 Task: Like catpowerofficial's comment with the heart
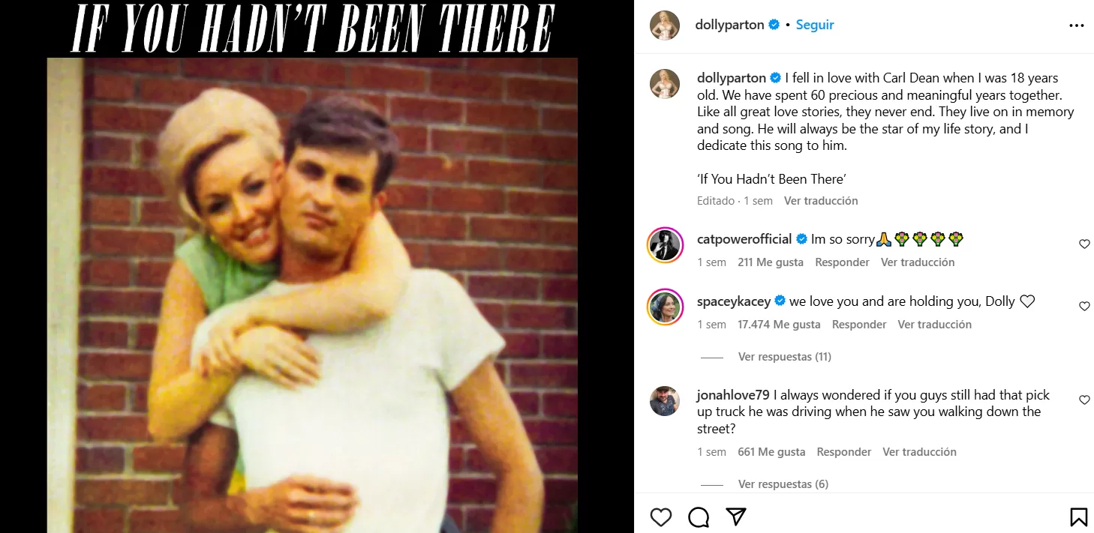(1084, 244)
